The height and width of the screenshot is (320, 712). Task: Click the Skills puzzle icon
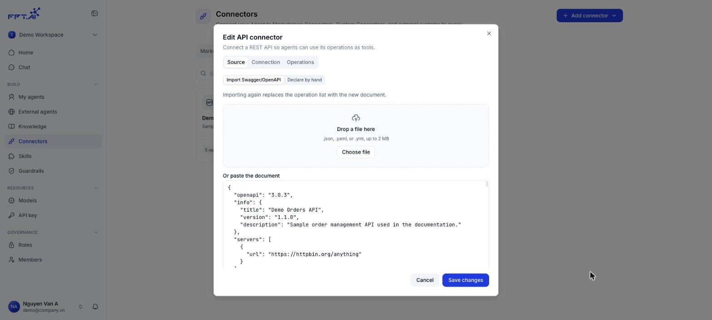[x=12, y=156]
